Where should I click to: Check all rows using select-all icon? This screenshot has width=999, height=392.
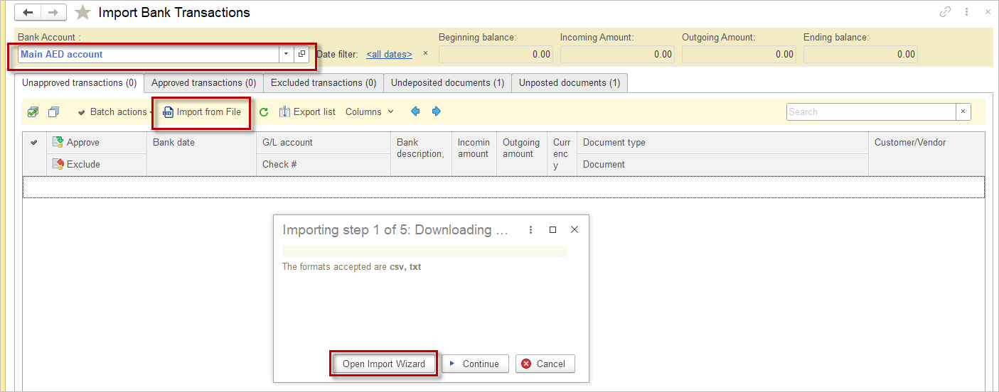tap(33, 112)
